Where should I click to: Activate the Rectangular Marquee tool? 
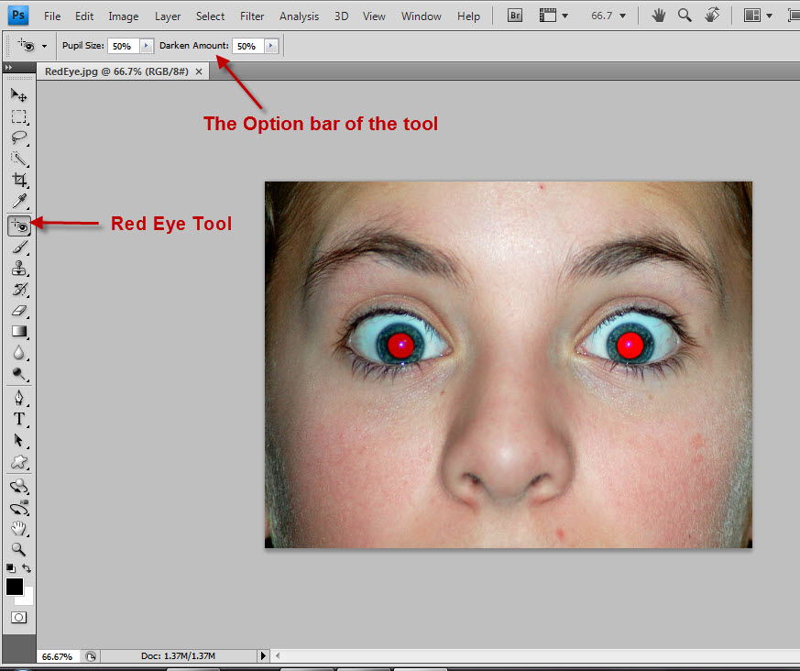pyautogui.click(x=19, y=116)
